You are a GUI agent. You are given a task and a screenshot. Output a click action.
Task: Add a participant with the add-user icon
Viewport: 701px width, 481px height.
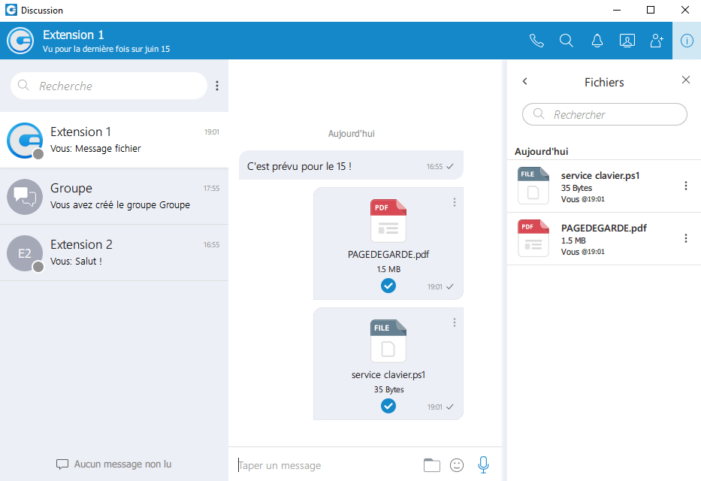[x=657, y=41]
